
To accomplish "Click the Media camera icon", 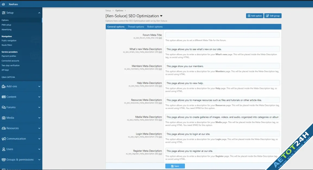I will (x=4, y=118).
